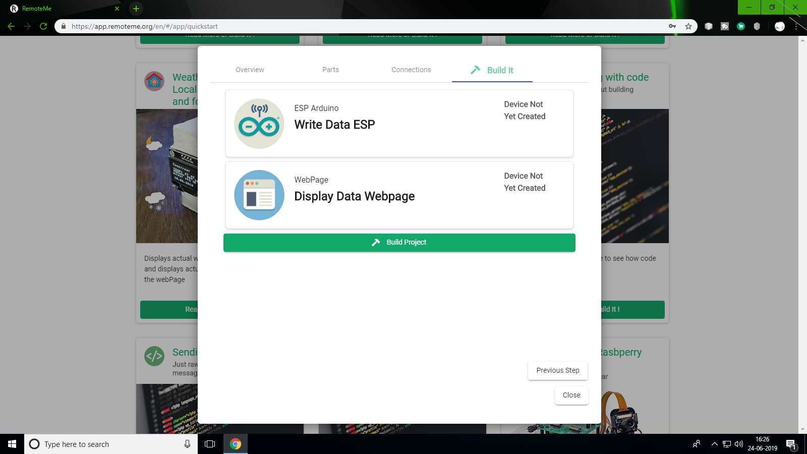Select the Connections tab

(411, 70)
